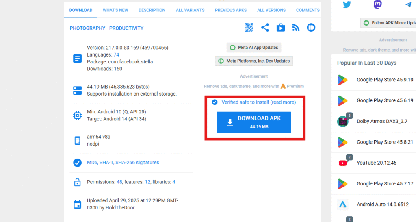Click the Popular In Last 30 Days heading

click(367, 63)
